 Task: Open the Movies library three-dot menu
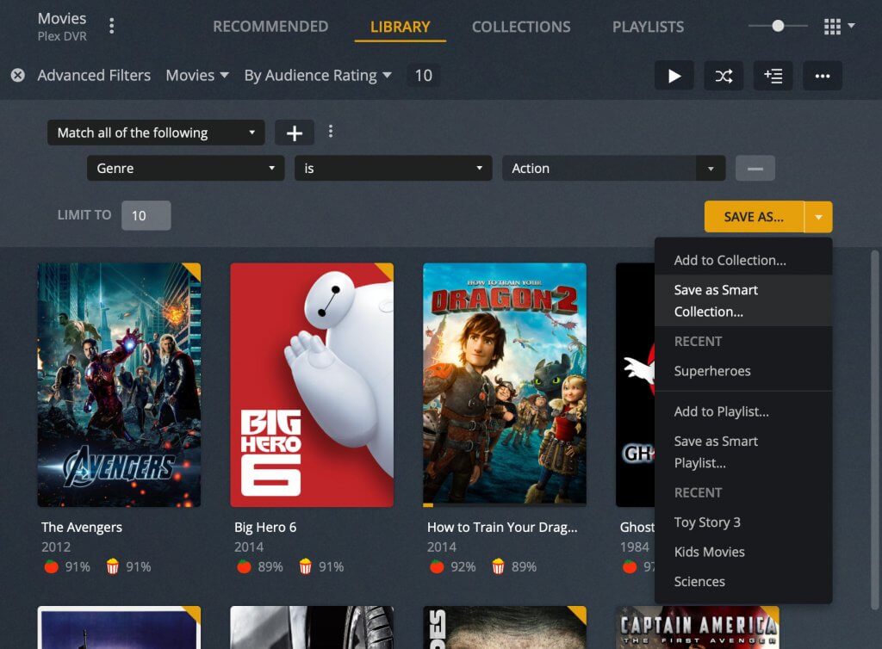pos(112,27)
